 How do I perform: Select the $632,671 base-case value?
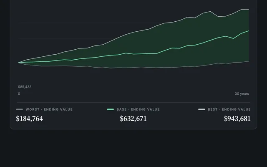(x=133, y=119)
